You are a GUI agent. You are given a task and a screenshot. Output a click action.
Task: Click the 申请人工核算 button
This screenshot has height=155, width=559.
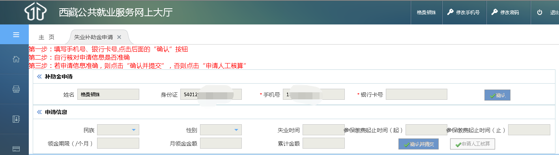coord(473,144)
